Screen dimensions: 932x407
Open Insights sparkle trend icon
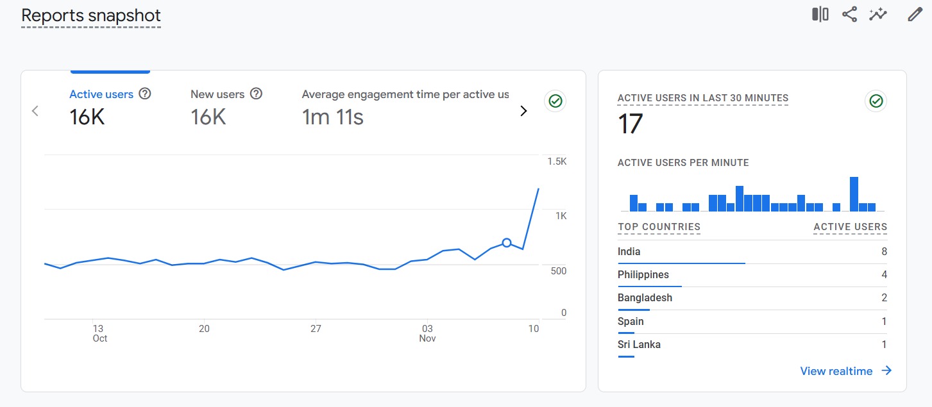click(877, 14)
